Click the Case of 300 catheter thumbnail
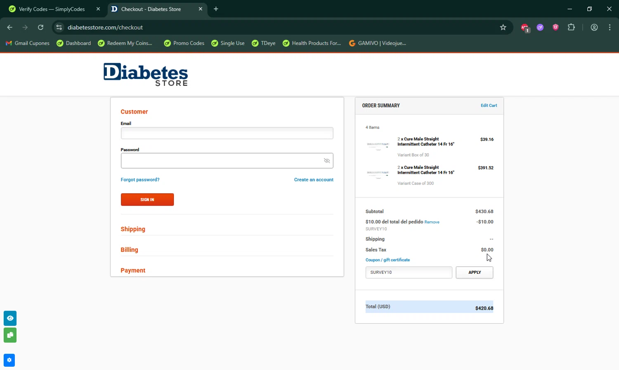 pyautogui.click(x=378, y=174)
